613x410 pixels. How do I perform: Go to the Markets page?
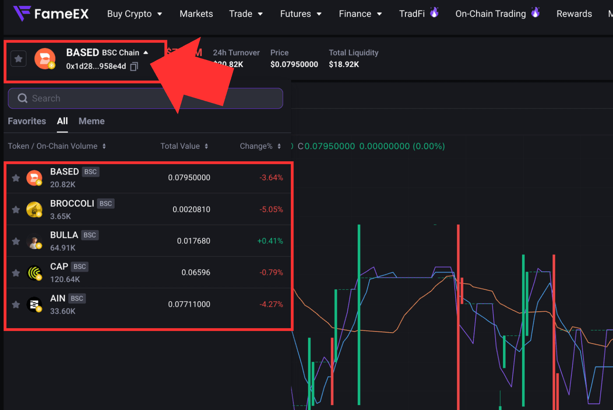click(196, 14)
